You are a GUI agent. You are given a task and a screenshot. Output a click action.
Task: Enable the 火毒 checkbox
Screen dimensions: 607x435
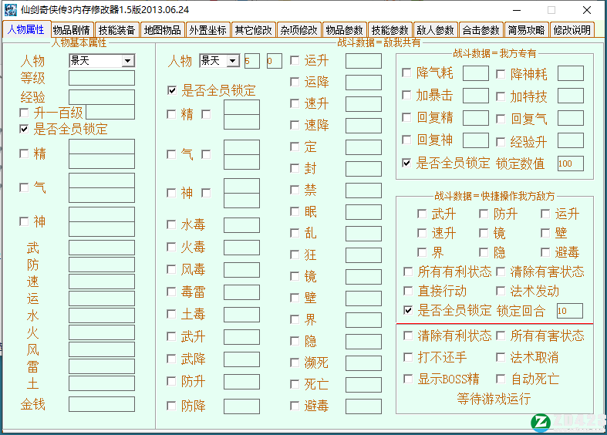[x=171, y=247]
